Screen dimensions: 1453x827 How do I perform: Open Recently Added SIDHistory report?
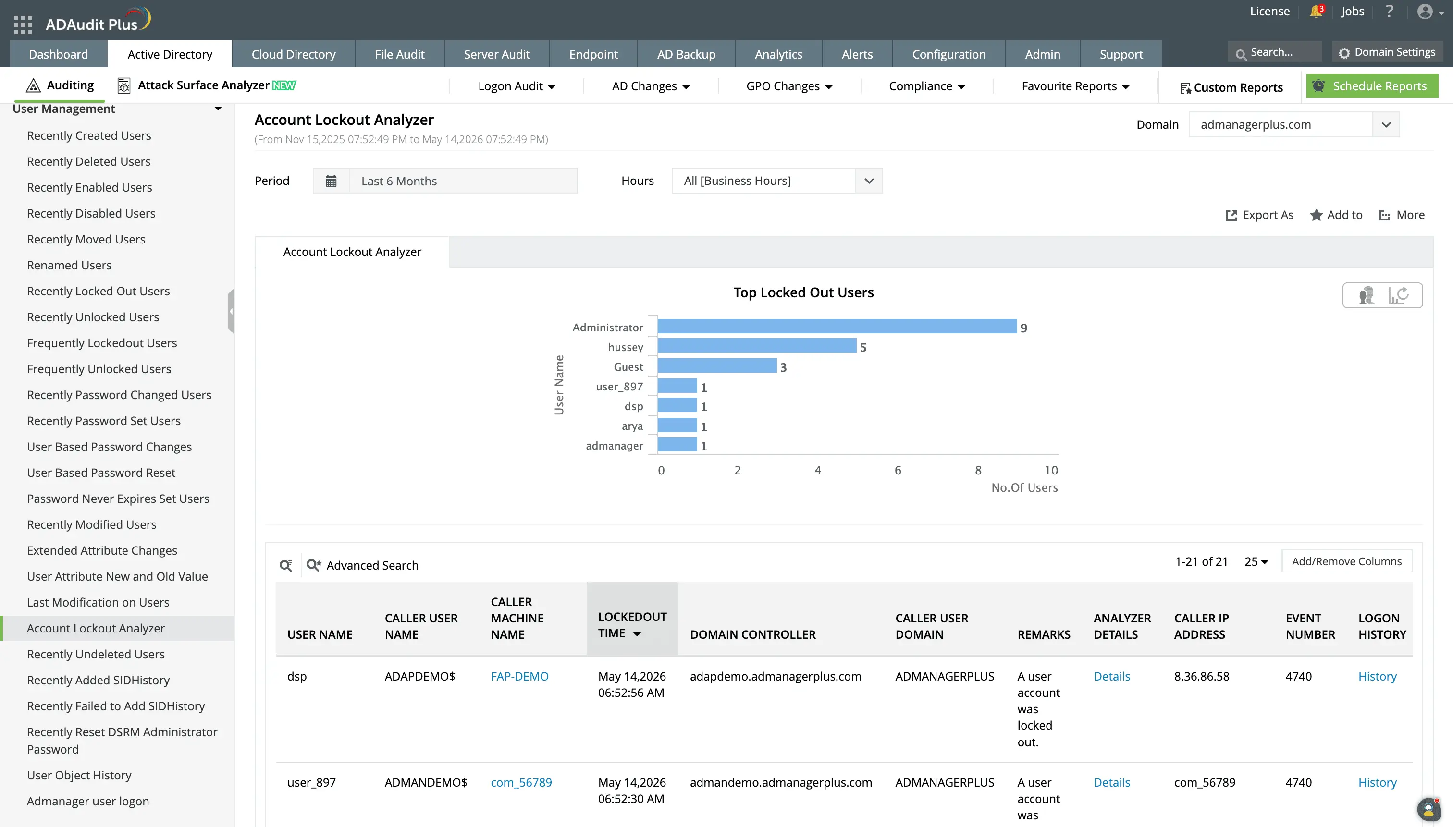[99, 681]
